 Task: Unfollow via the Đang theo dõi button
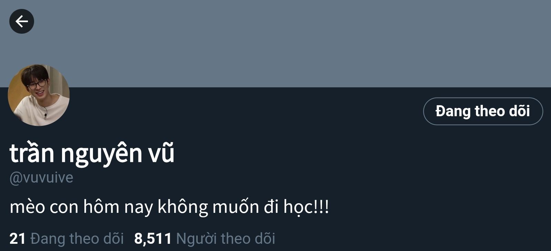coord(483,111)
